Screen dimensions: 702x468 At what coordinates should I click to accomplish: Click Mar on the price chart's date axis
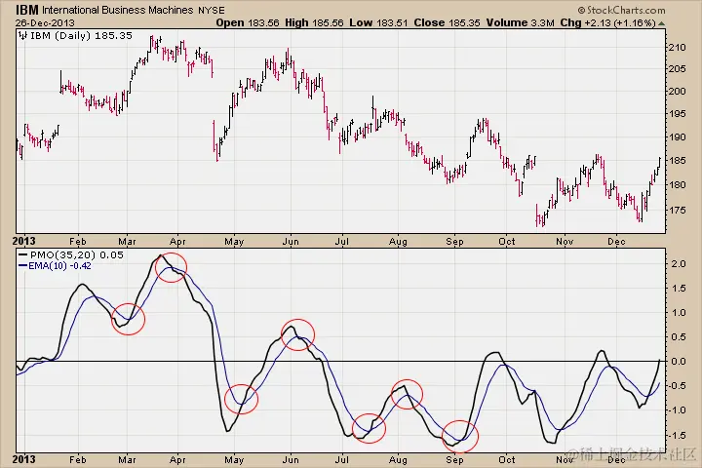127,242
